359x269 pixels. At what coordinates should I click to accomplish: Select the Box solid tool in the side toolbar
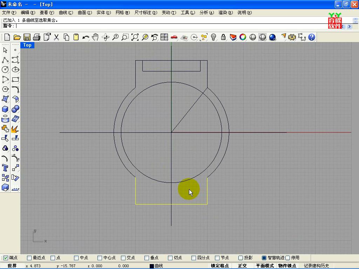5,109
